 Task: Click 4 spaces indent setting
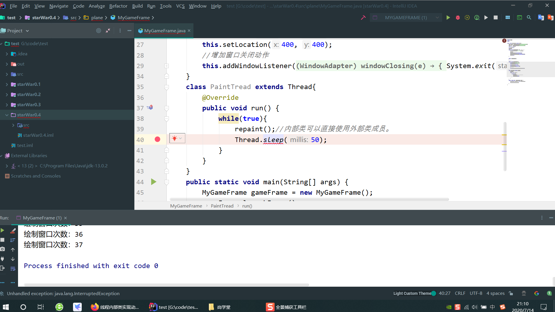click(x=495, y=293)
